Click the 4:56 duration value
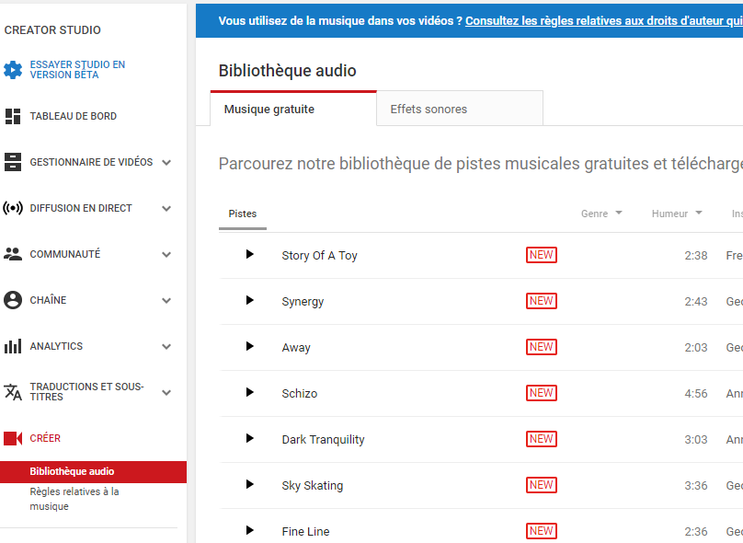This screenshot has height=543, width=743. [x=695, y=394]
